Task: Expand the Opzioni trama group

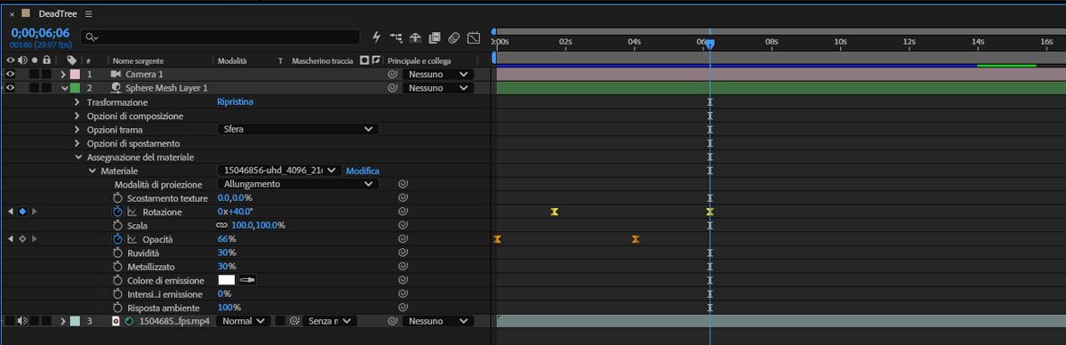Action: (77, 129)
